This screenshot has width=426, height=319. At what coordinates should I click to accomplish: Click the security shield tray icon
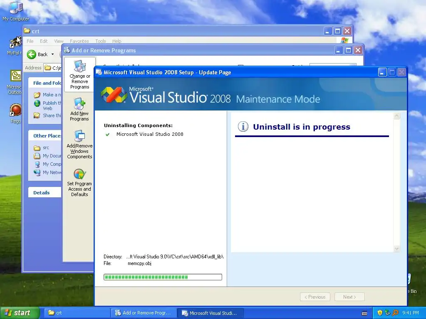380,313
